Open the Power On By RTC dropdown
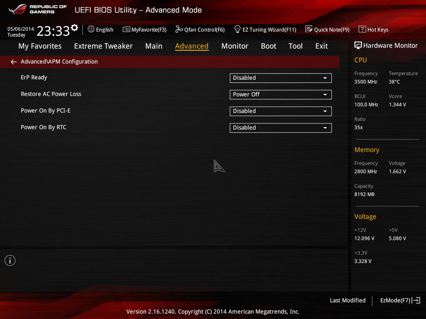The image size is (426, 319). pyautogui.click(x=281, y=128)
